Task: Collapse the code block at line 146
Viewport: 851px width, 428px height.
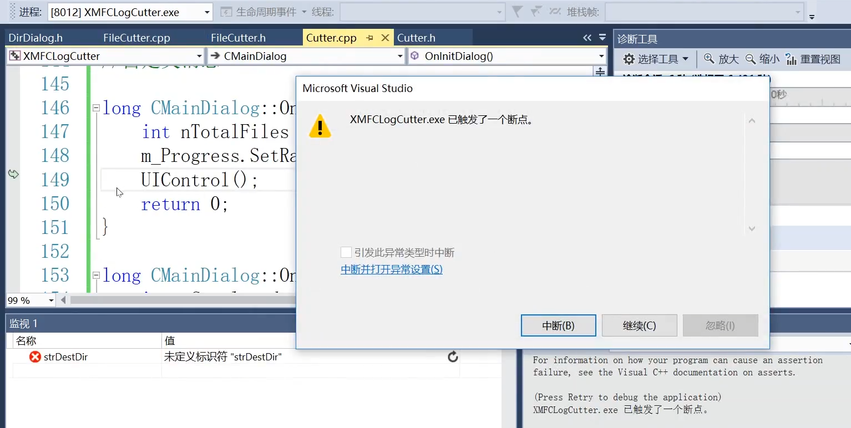Action: (96, 108)
